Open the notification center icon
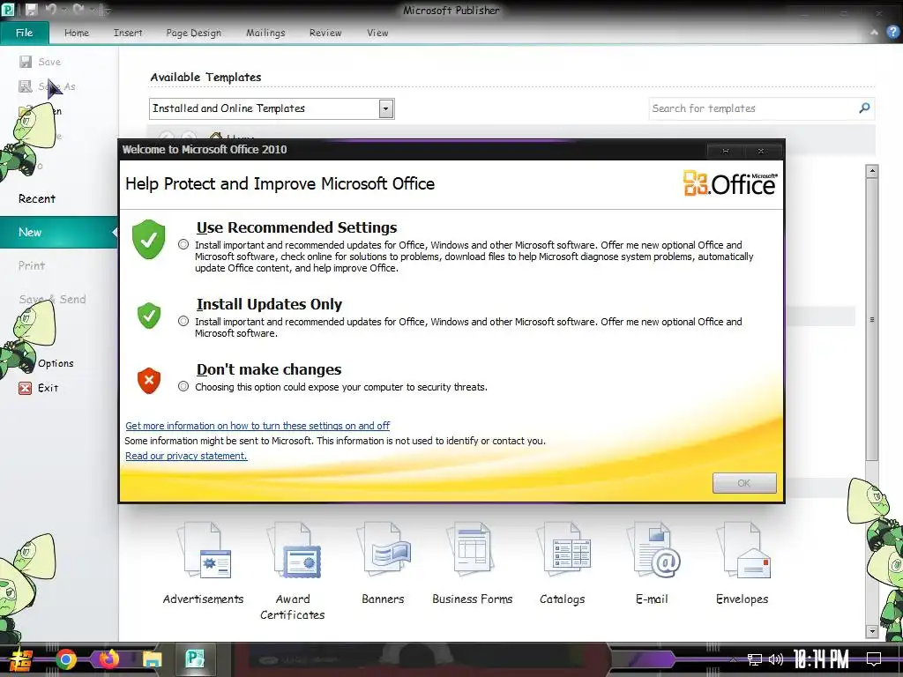 tap(874, 658)
